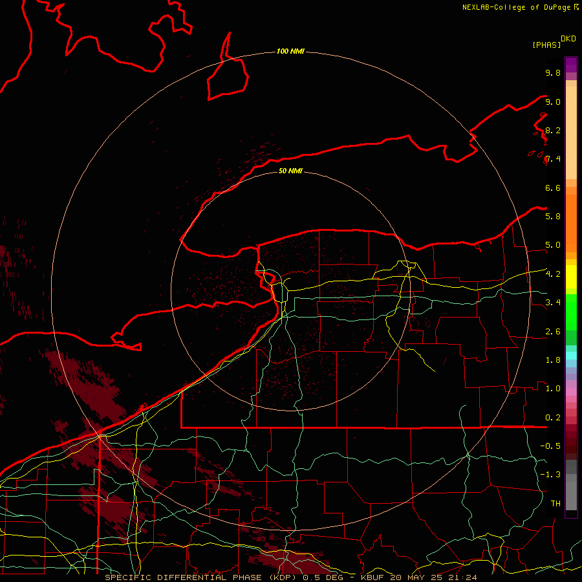Click the 8.2 color scale label

(x=553, y=130)
